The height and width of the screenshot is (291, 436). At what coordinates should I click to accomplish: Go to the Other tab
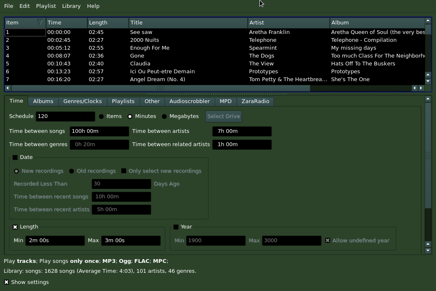(152, 101)
